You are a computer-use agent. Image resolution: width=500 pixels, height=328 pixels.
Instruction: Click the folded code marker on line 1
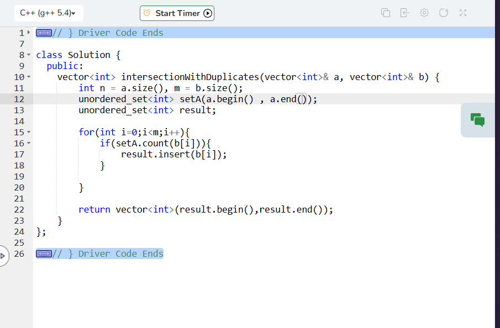tap(44, 33)
